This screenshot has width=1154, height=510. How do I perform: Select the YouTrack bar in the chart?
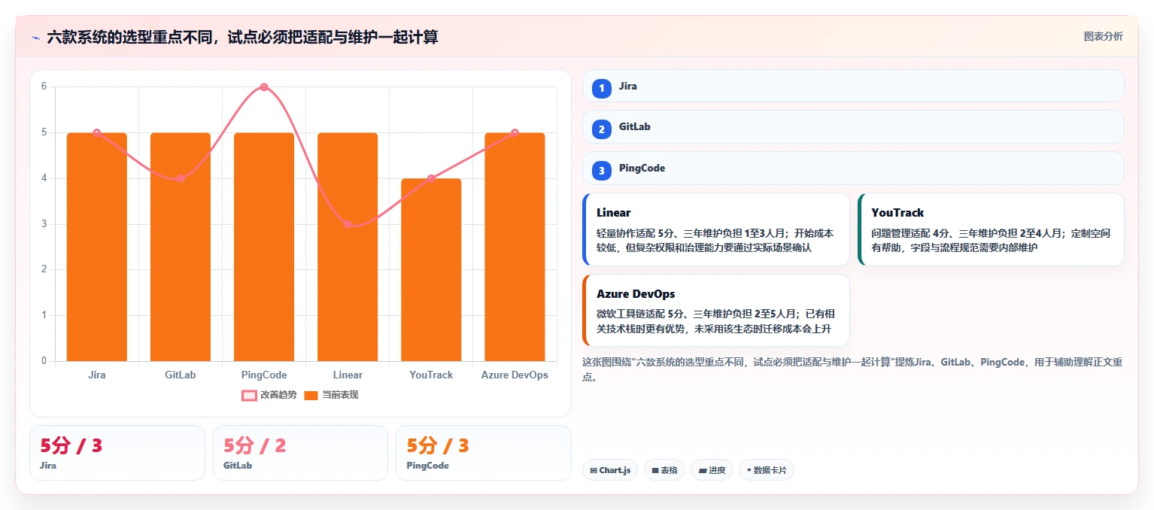pyautogui.click(x=431, y=270)
